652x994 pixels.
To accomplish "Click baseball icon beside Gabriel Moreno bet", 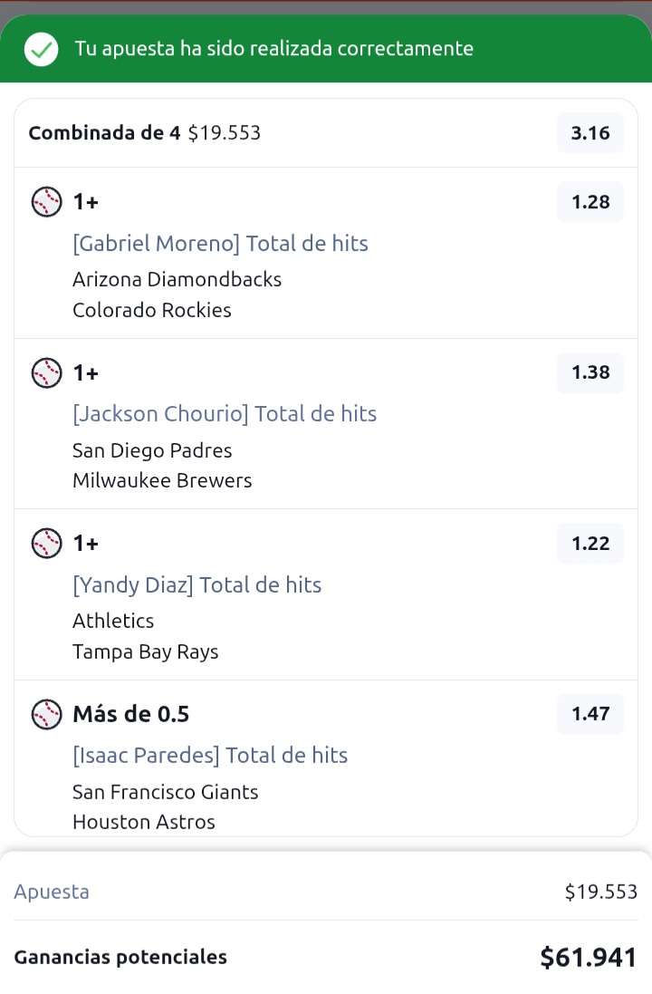I will tap(47, 202).
